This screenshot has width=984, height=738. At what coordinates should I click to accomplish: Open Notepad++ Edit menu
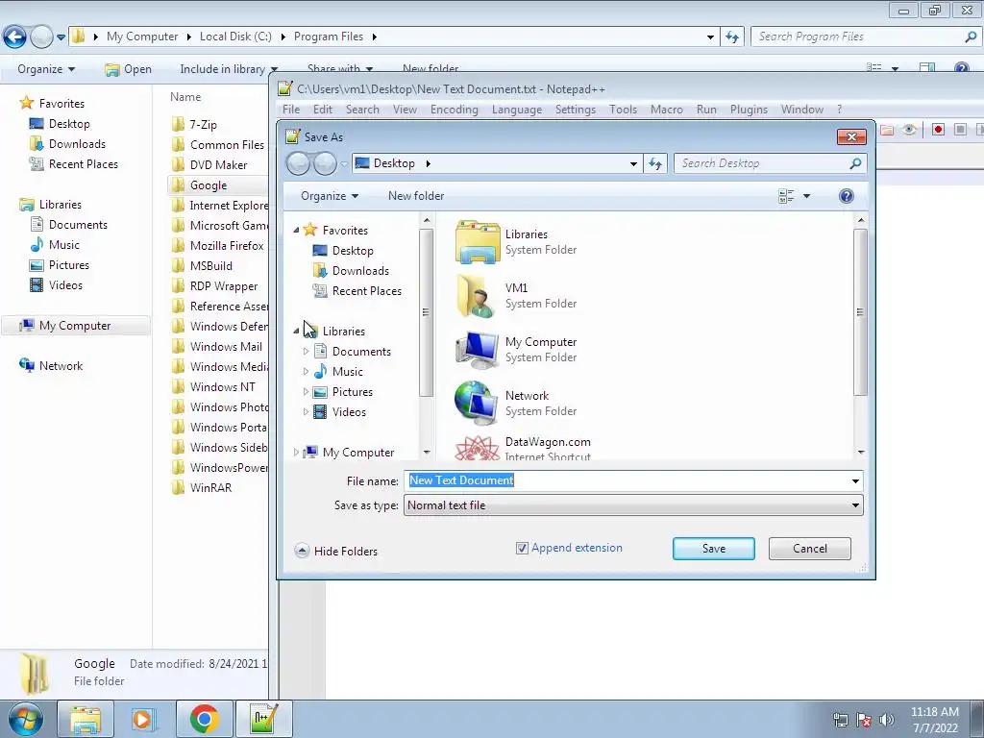(323, 110)
